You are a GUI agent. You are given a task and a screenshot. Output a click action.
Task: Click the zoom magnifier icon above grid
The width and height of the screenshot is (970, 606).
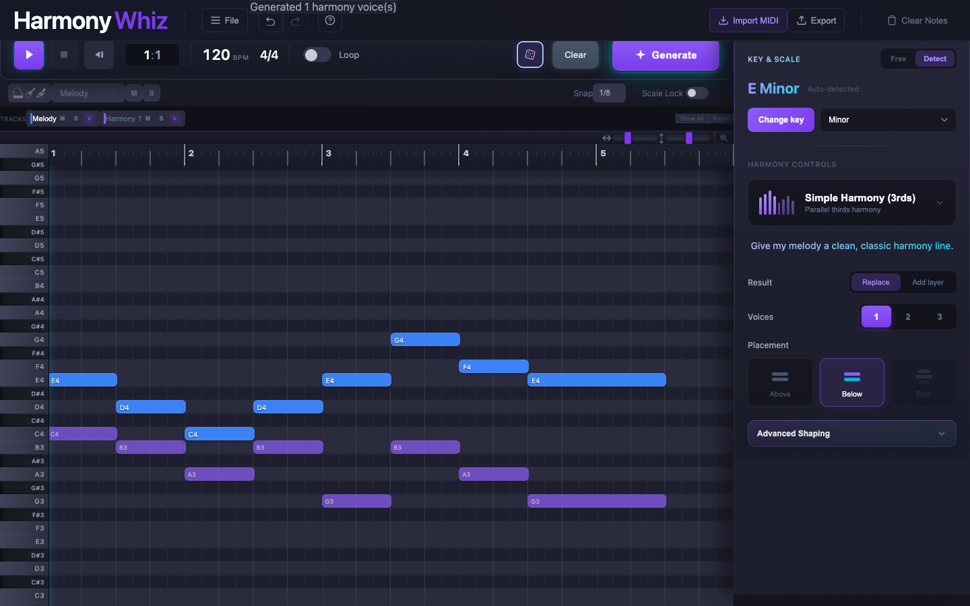click(x=723, y=138)
